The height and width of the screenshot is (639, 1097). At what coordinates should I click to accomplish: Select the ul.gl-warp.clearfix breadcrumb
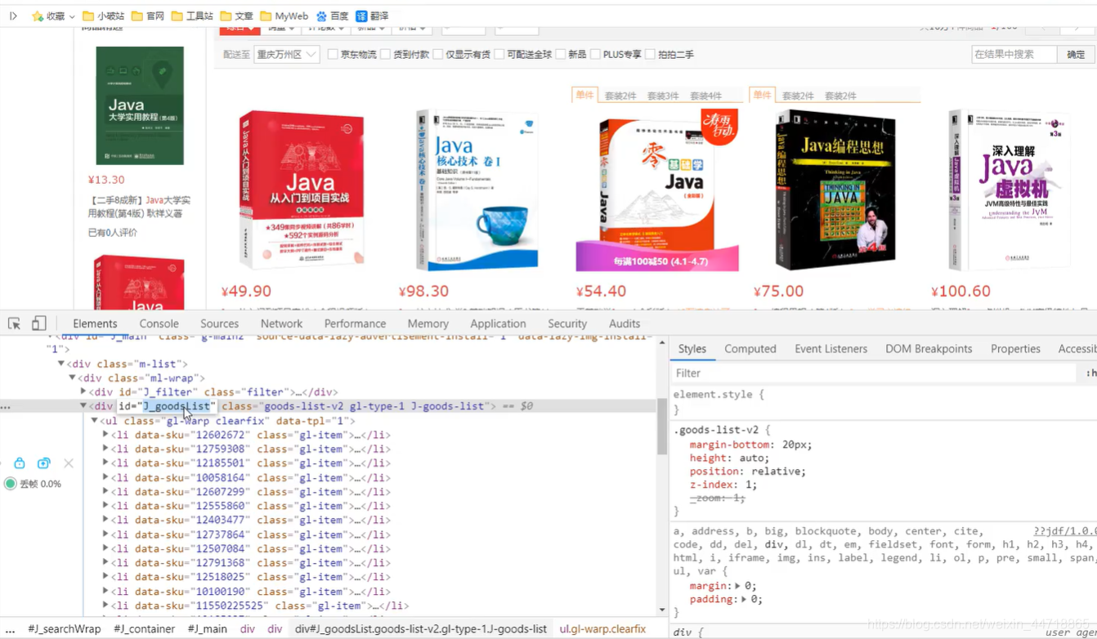point(602,629)
